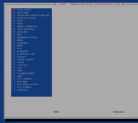Select the rsyslog list entry

tap(31, 65)
